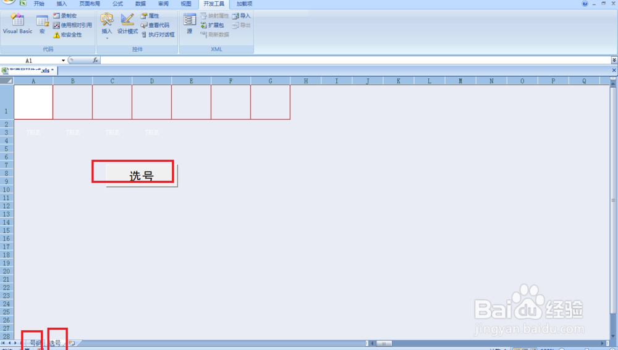This screenshot has height=350, width=618.
Task: Open the XML 源 source pane
Action: pos(190,23)
